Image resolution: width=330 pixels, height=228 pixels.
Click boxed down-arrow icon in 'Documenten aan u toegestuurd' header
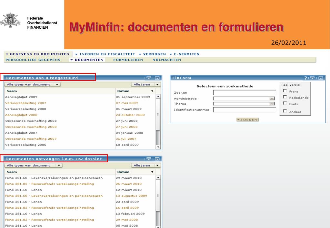pyautogui.click(x=157, y=78)
